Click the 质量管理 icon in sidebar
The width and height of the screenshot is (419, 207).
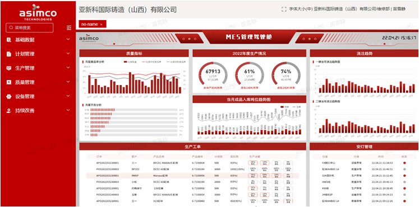(x=9, y=82)
